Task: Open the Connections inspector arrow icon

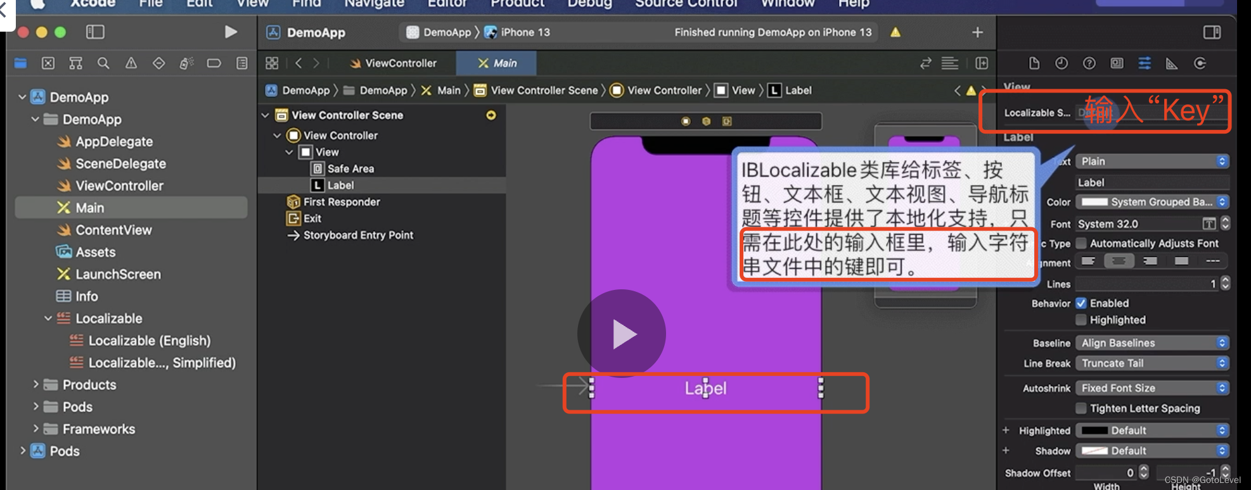Action: click(x=1200, y=63)
